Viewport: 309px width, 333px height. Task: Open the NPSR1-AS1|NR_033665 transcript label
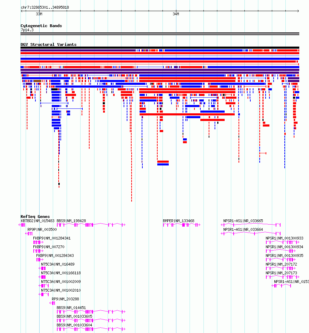coord(243,221)
